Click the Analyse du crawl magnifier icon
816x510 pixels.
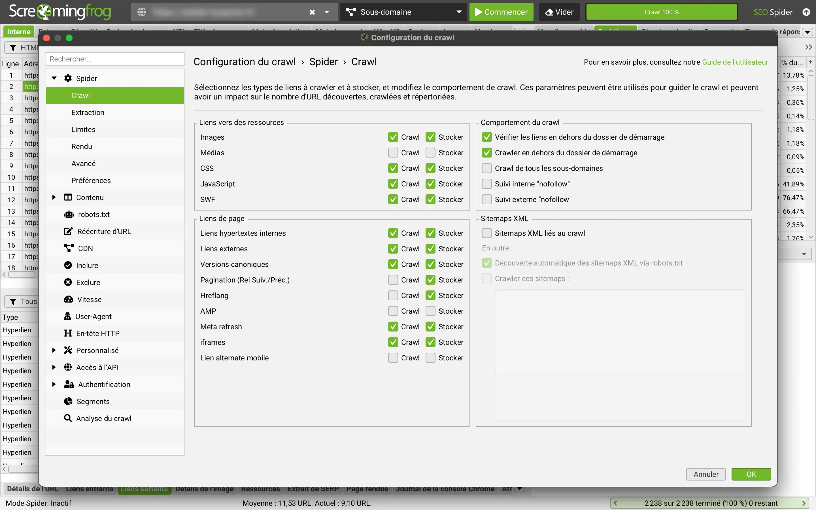[x=68, y=418]
